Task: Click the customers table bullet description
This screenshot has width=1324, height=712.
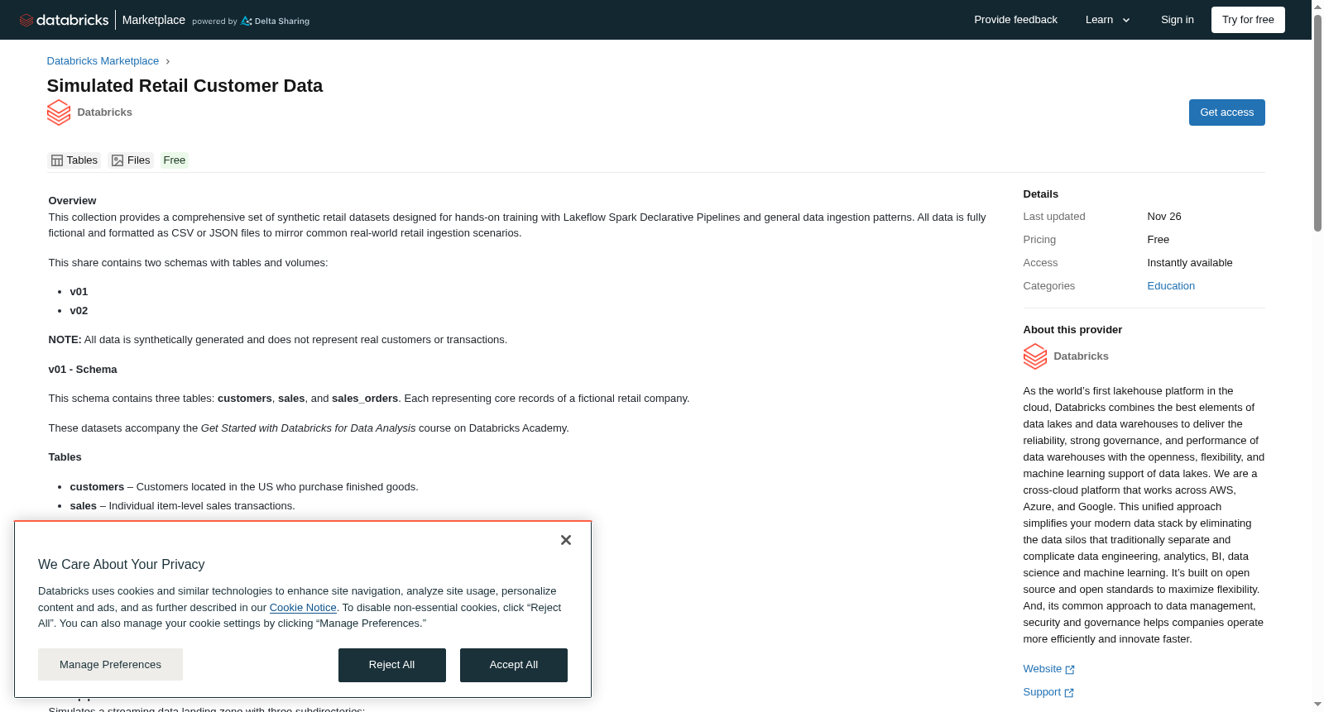Action: (x=244, y=487)
